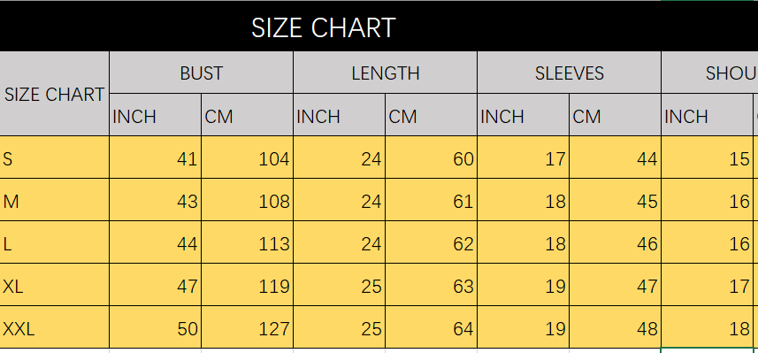Click the bust inch value 43

click(x=155, y=200)
